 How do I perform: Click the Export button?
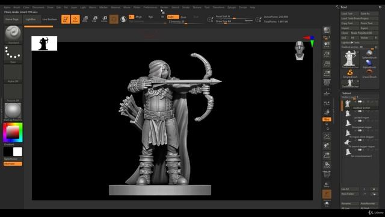tap(369, 28)
